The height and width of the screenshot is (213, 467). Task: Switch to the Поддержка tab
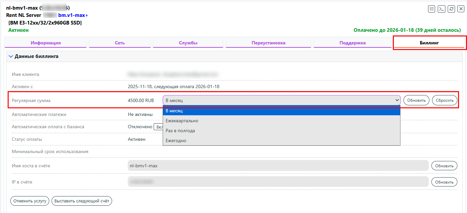[x=352, y=43]
